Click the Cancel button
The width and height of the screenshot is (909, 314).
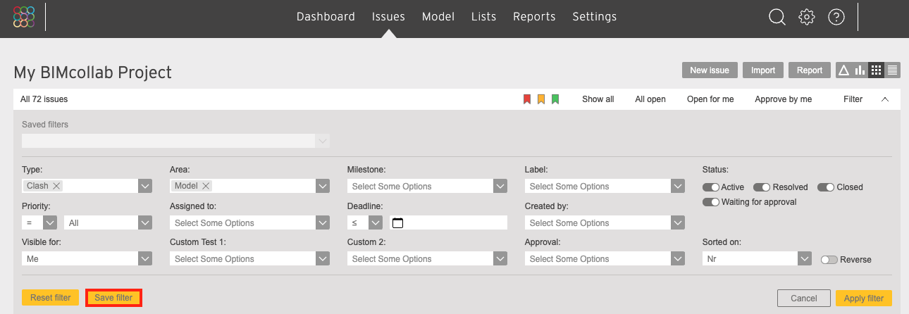coord(803,299)
